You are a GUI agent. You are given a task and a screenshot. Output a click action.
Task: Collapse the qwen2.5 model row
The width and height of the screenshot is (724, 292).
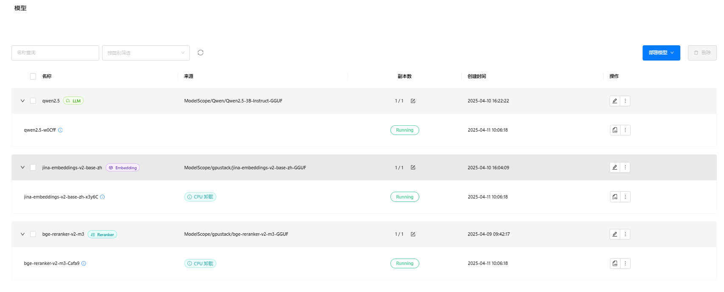click(22, 101)
